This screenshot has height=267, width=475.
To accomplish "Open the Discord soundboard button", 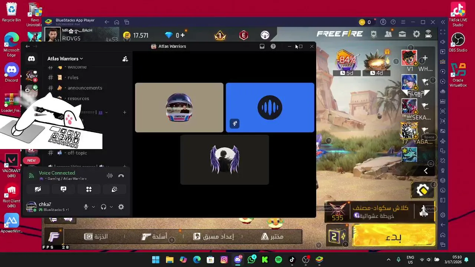I will click(x=114, y=189).
